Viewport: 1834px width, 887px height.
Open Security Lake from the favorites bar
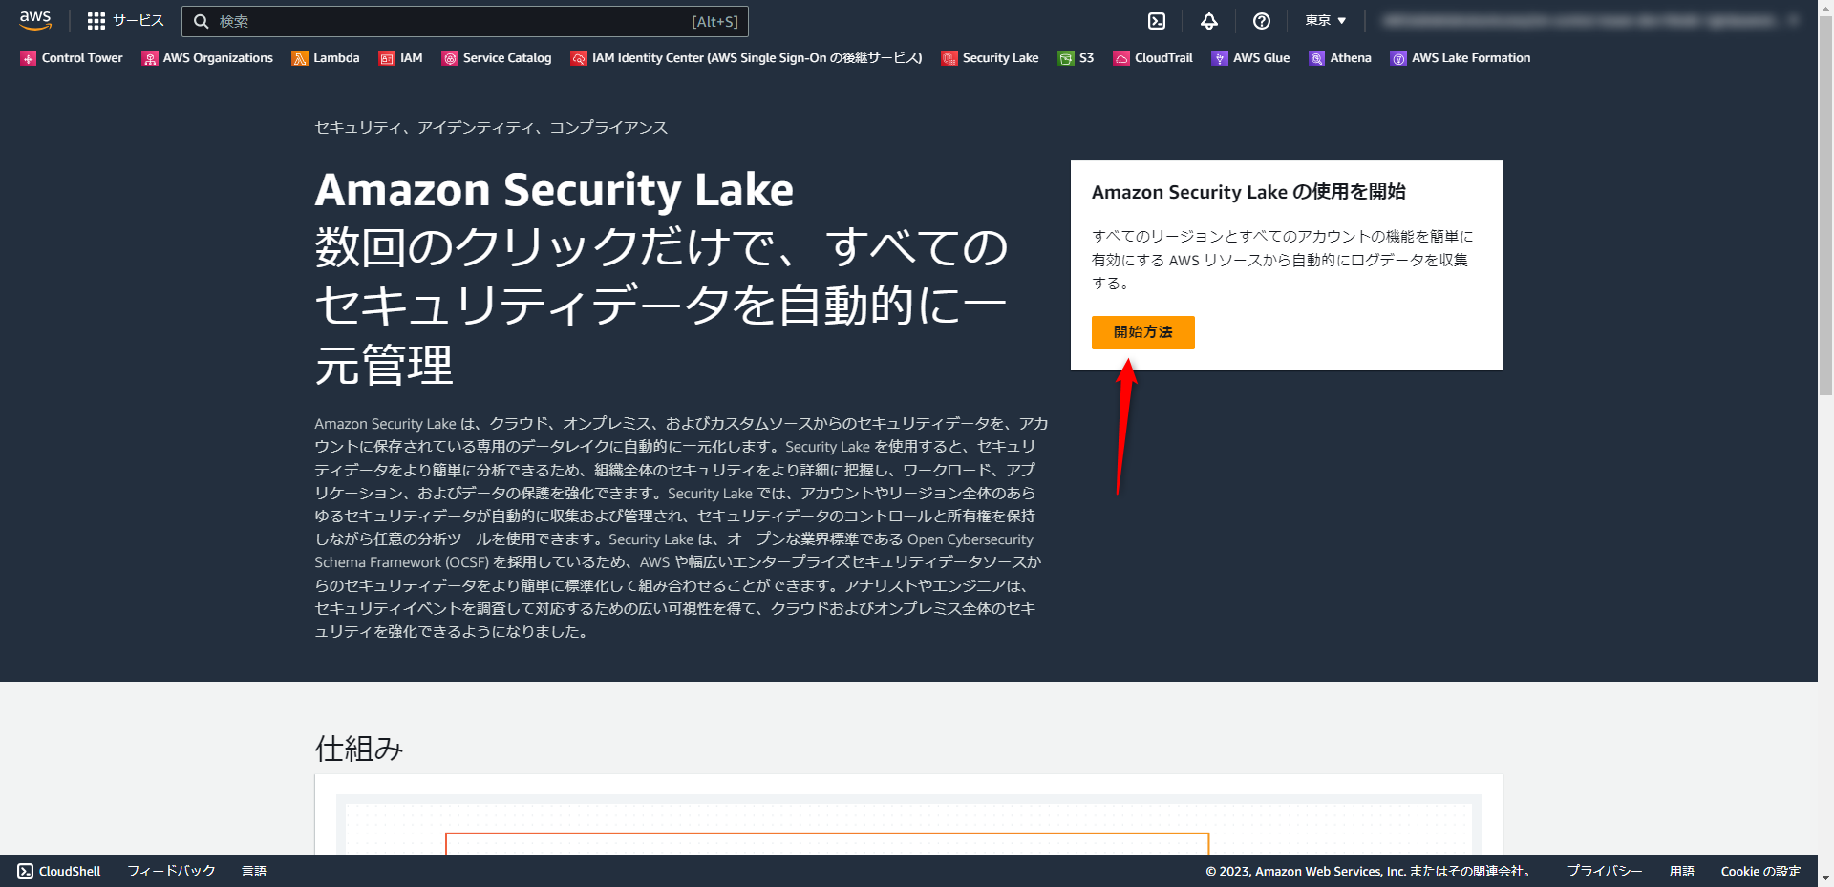pos(999,57)
